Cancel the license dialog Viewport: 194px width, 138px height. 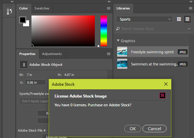click(154, 129)
